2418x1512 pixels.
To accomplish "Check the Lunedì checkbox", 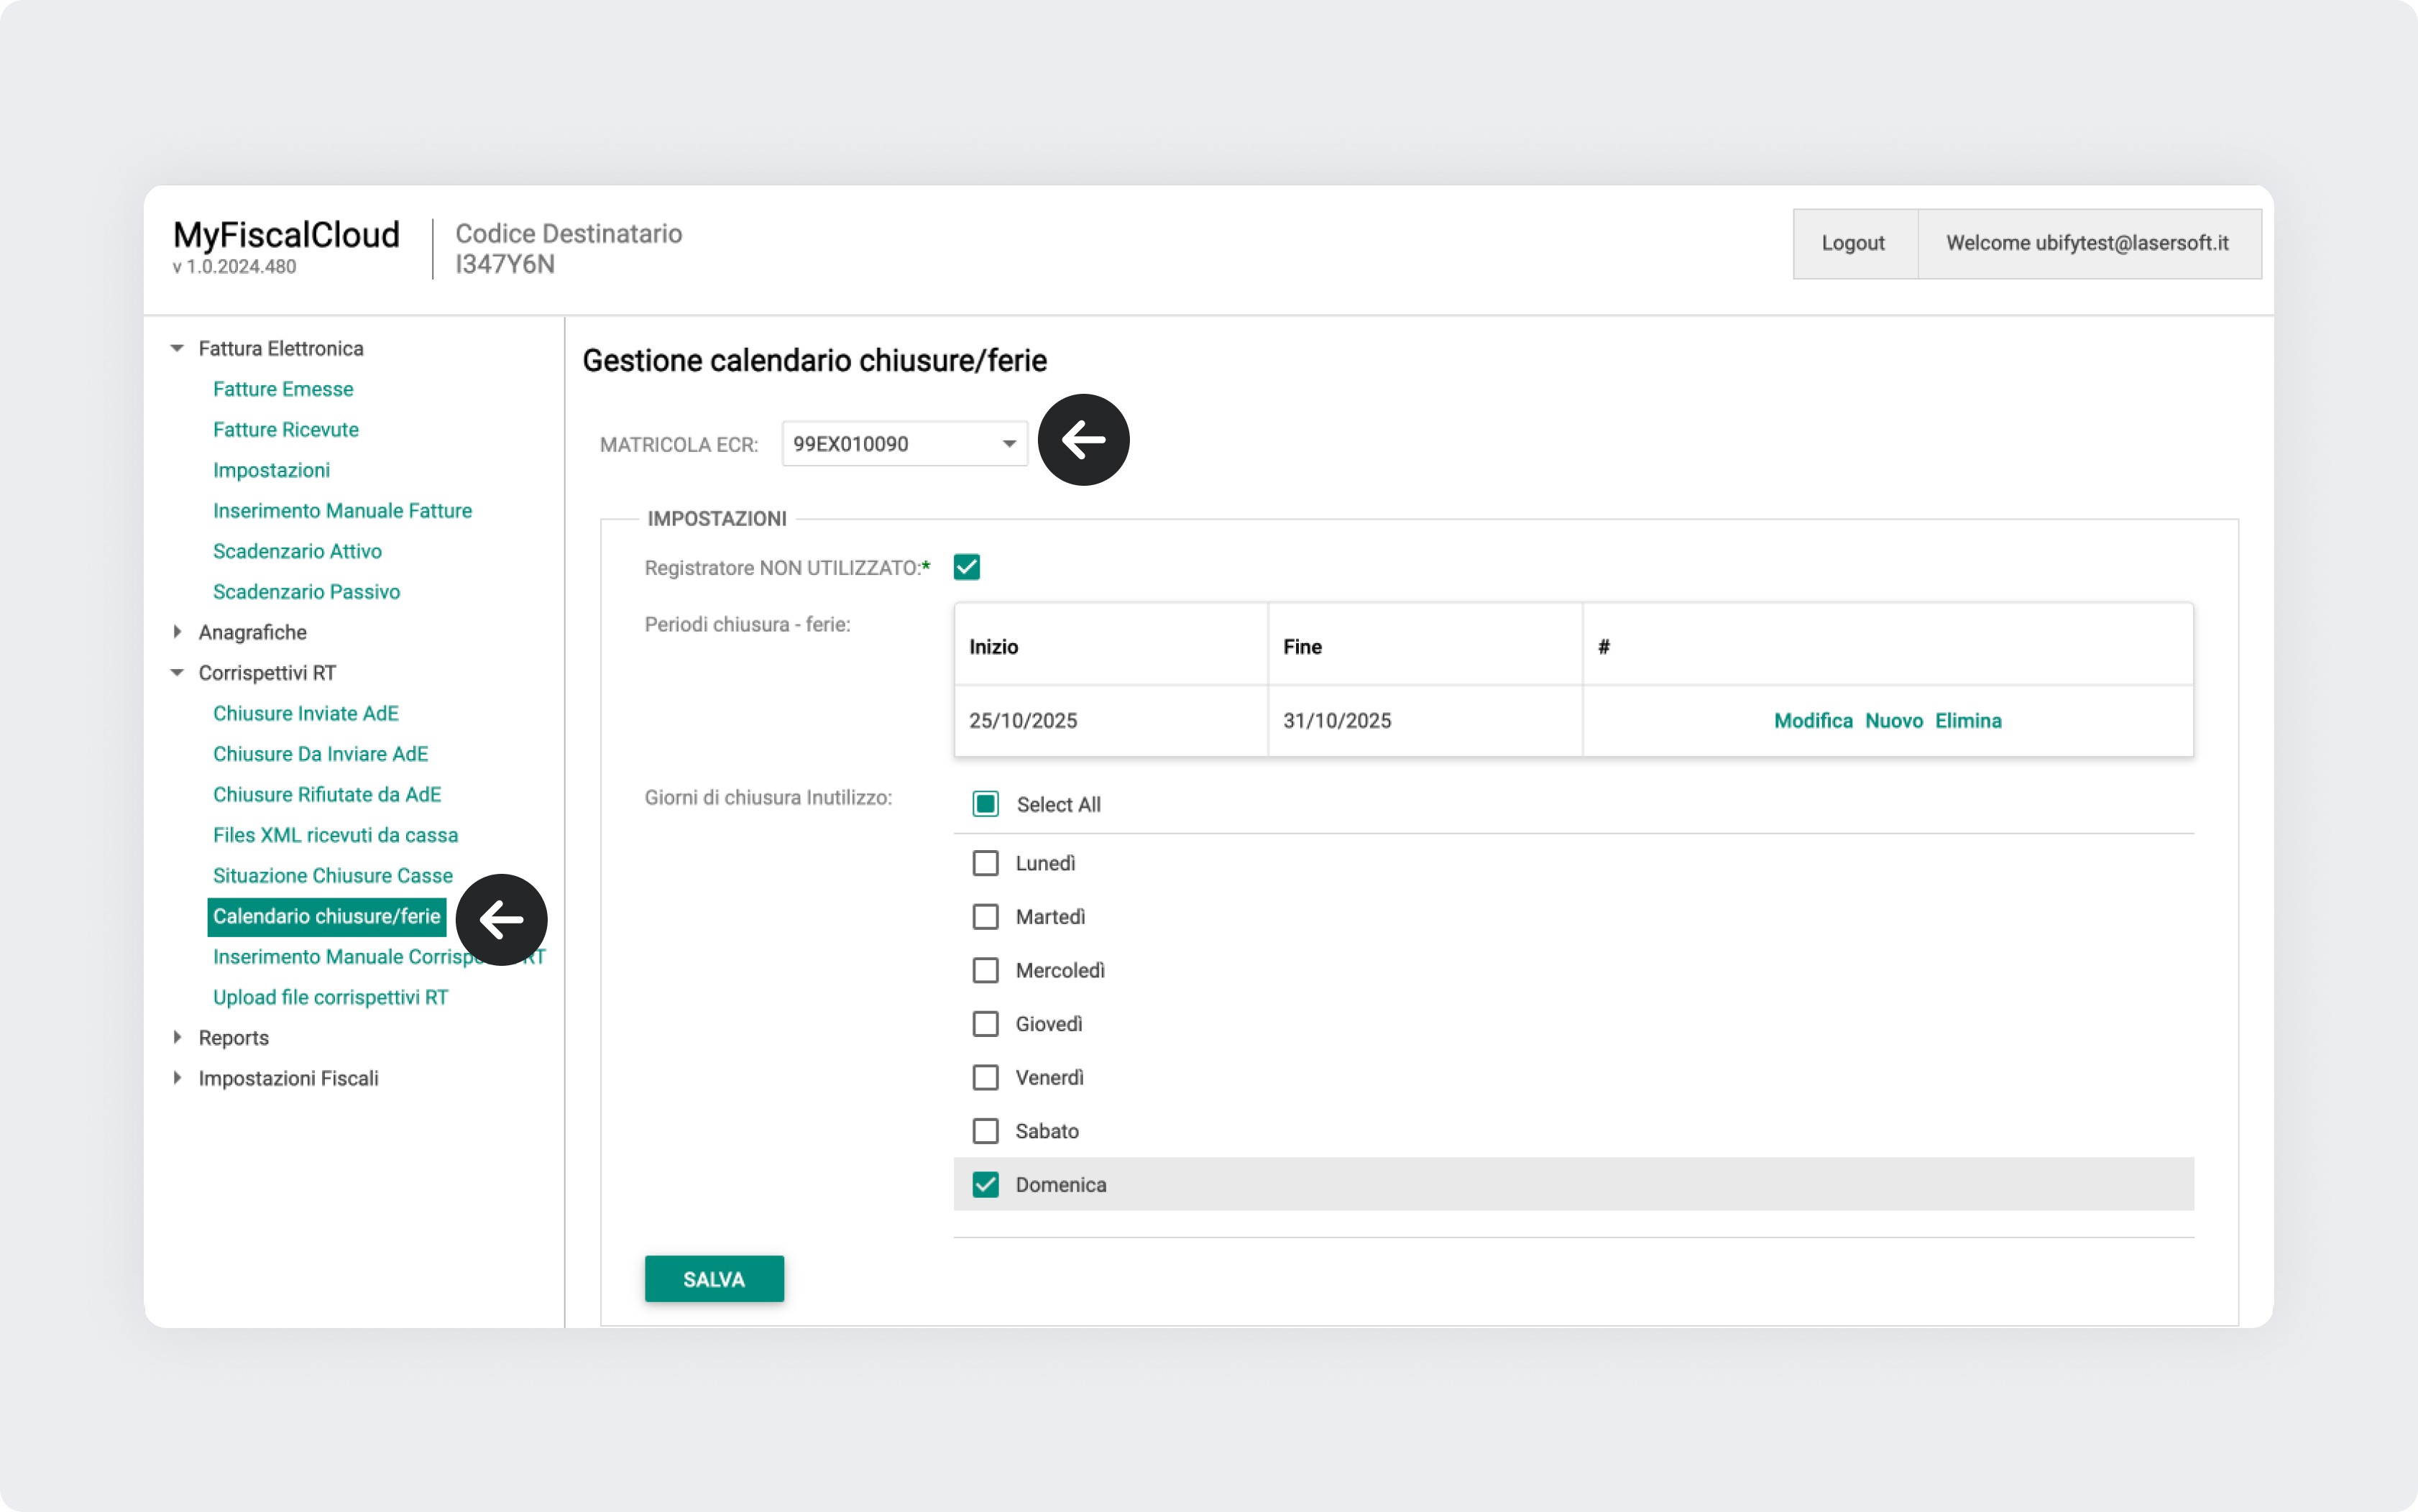I will 985,863.
